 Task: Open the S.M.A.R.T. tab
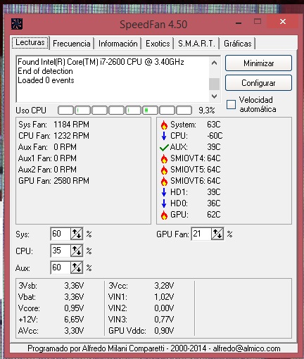point(196,44)
